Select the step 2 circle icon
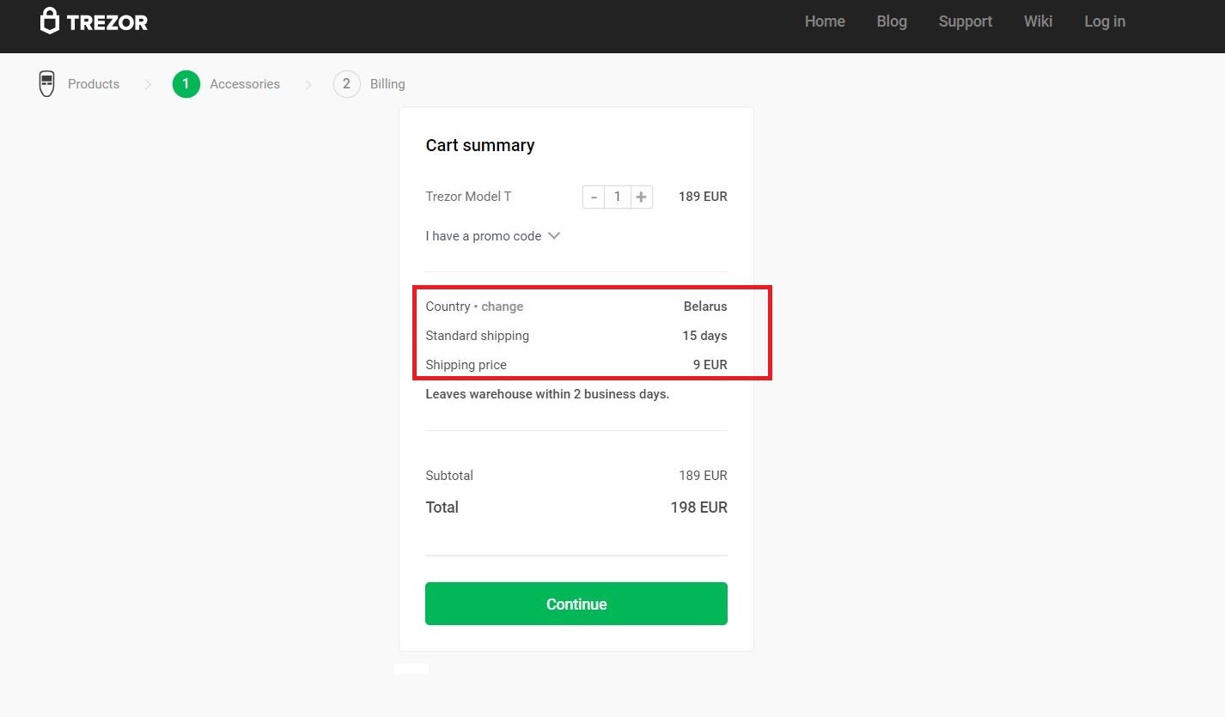 click(x=346, y=84)
